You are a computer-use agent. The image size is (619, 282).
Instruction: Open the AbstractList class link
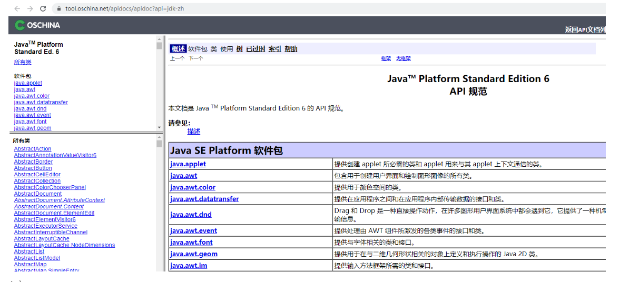tap(29, 251)
